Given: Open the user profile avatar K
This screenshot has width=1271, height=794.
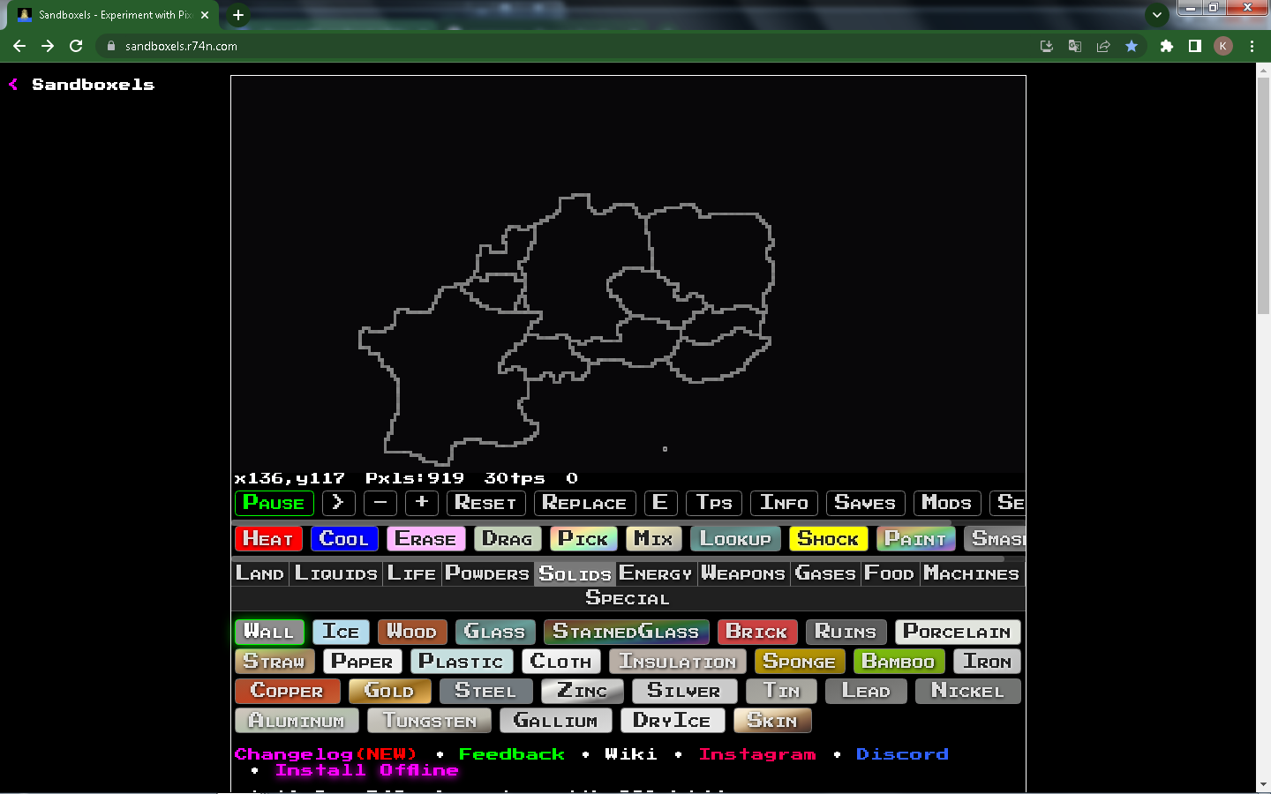Looking at the screenshot, I should tap(1223, 46).
